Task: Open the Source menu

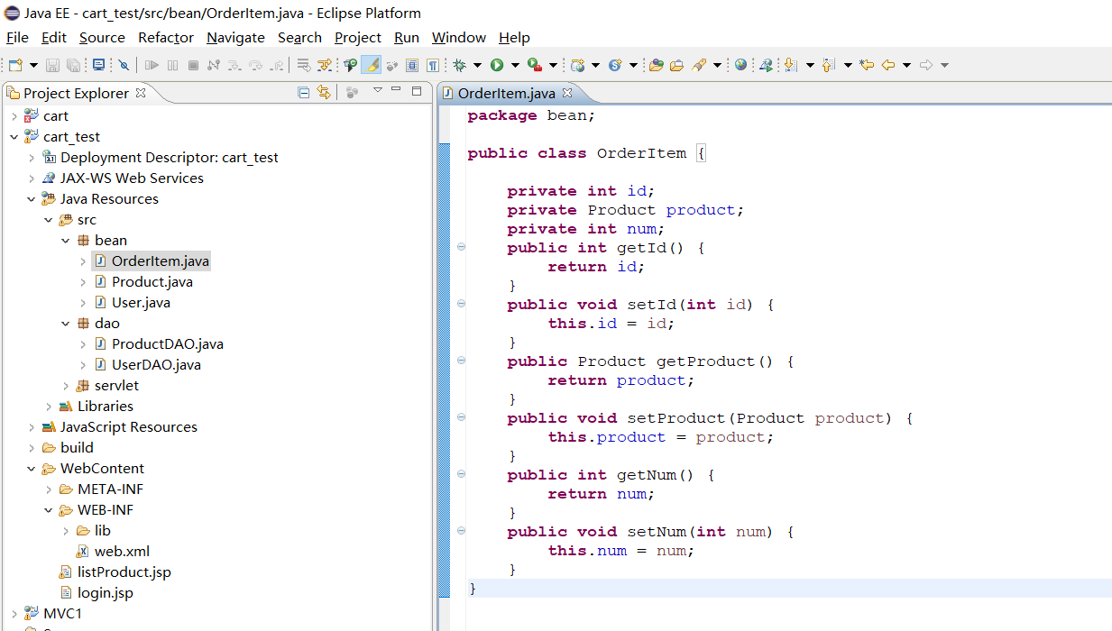Action: (x=102, y=38)
